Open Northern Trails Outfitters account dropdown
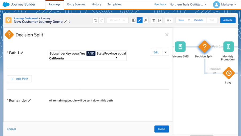Viewport: 241px width, 136px height. coord(188,5)
